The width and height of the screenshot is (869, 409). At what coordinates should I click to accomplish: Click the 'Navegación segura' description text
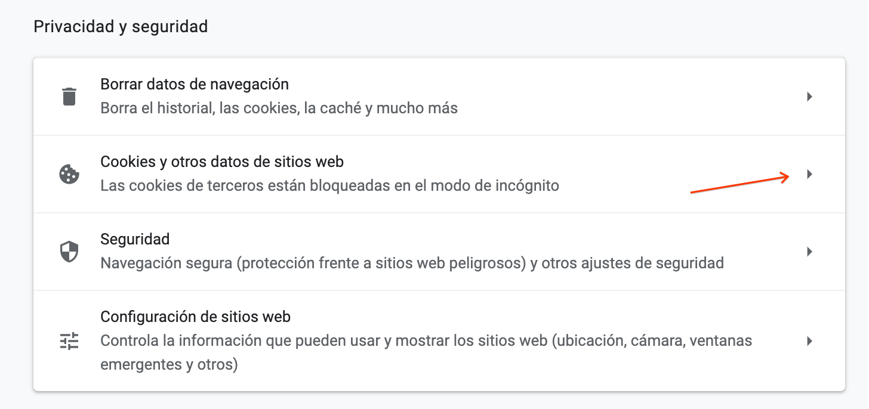pyautogui.click(x=412, y=263)
